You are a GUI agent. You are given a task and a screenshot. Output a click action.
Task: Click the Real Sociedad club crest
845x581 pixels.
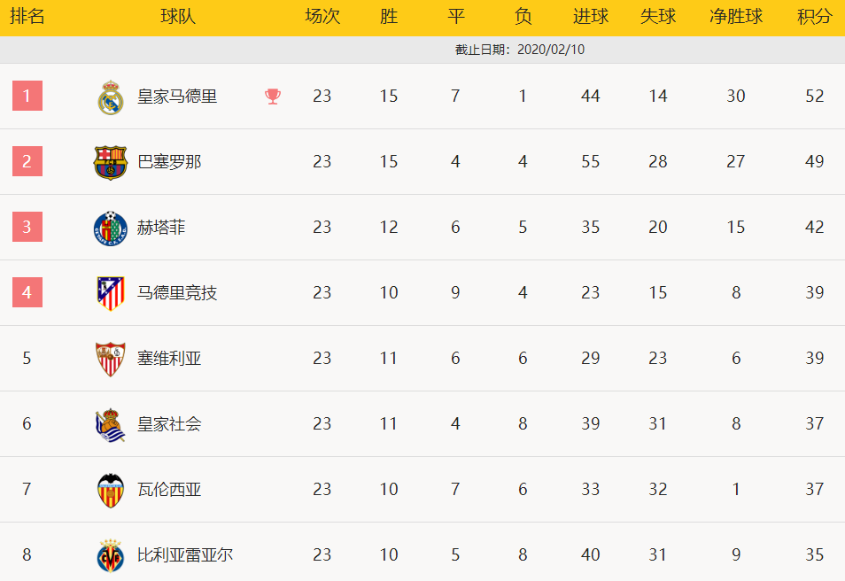tap(111, 425)
